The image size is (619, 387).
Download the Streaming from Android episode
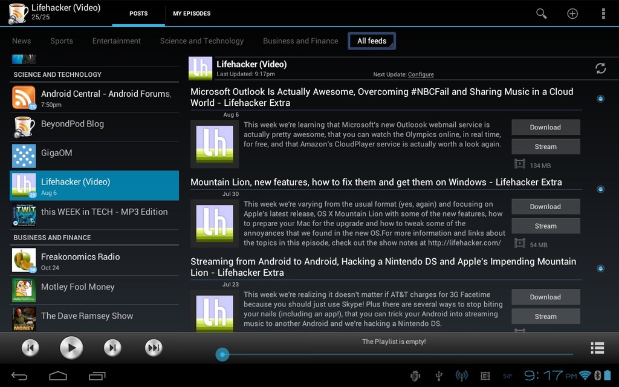(546, 297)
